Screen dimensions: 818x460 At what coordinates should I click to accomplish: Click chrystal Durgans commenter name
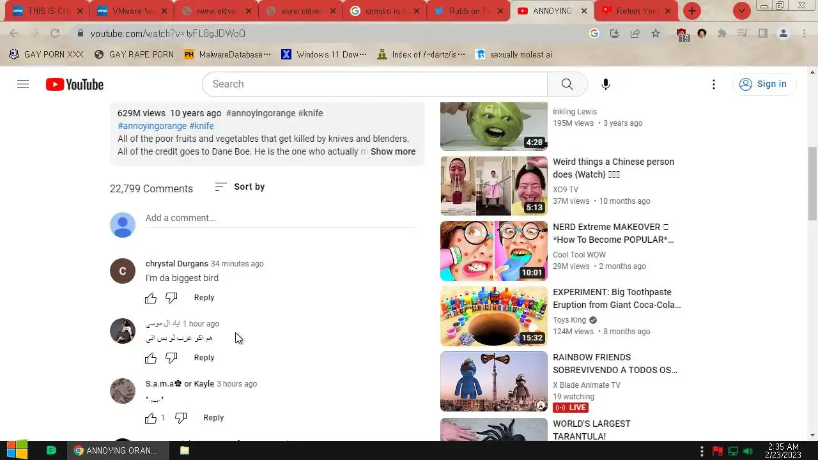click(177, 264)
